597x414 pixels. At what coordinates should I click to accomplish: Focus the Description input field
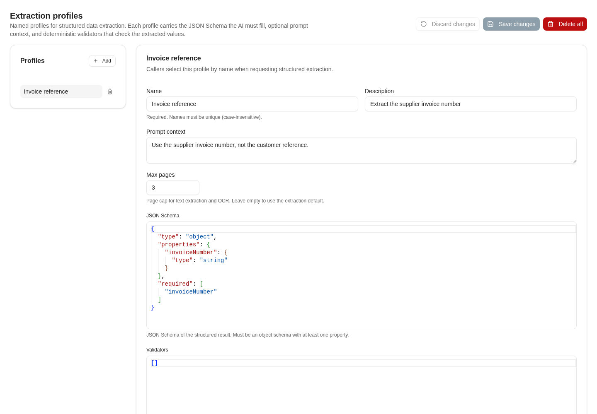(x=471, y=104)
